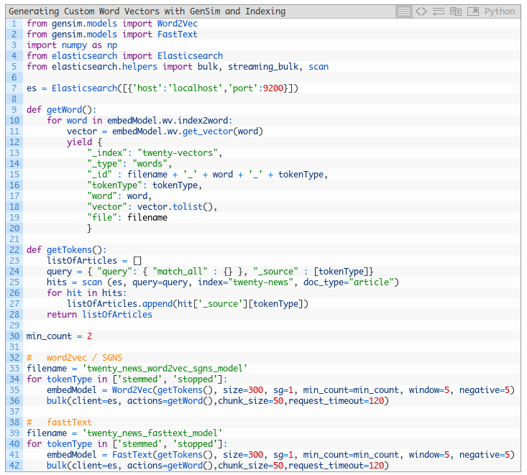Click line number 42 in gutter
Image resolution: width=527 pixels, height=475 pixels.
tap(14, 466)
